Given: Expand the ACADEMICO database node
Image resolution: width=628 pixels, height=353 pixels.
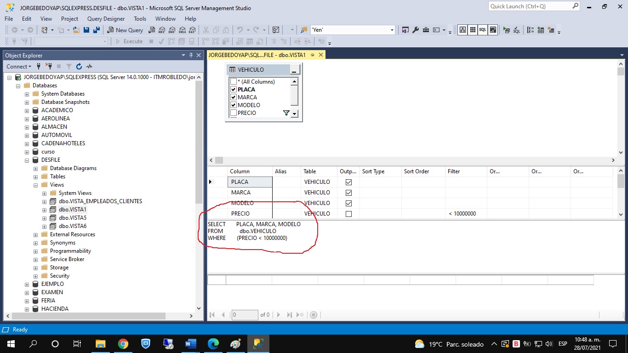Looking at the screenshot, I should click(x=27, y=111).
